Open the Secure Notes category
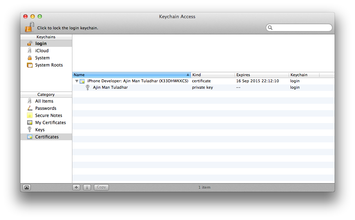Image resolution: width=355 pixels, height=220 pixels. click(x=46, y=116)
